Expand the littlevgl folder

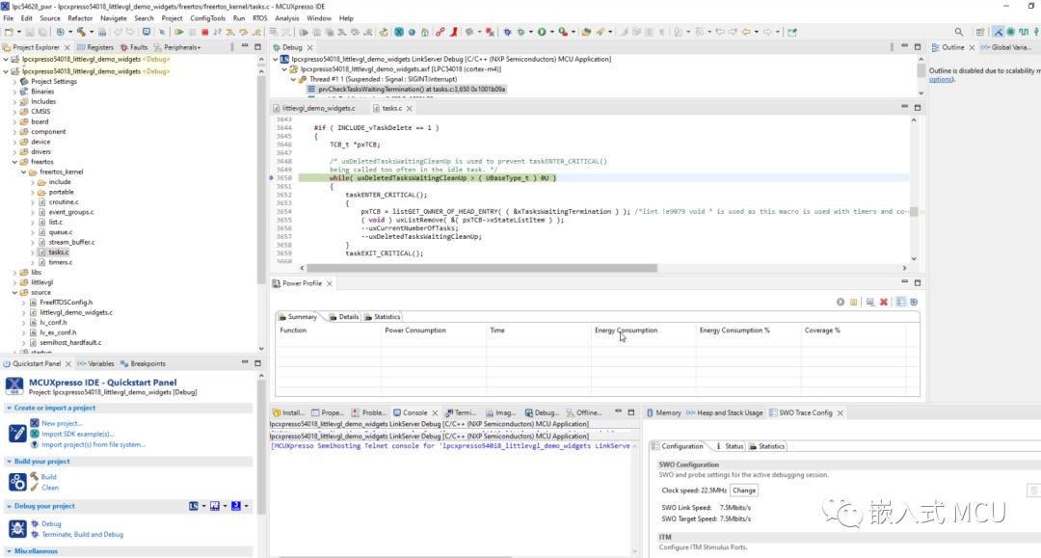(14, 282)
